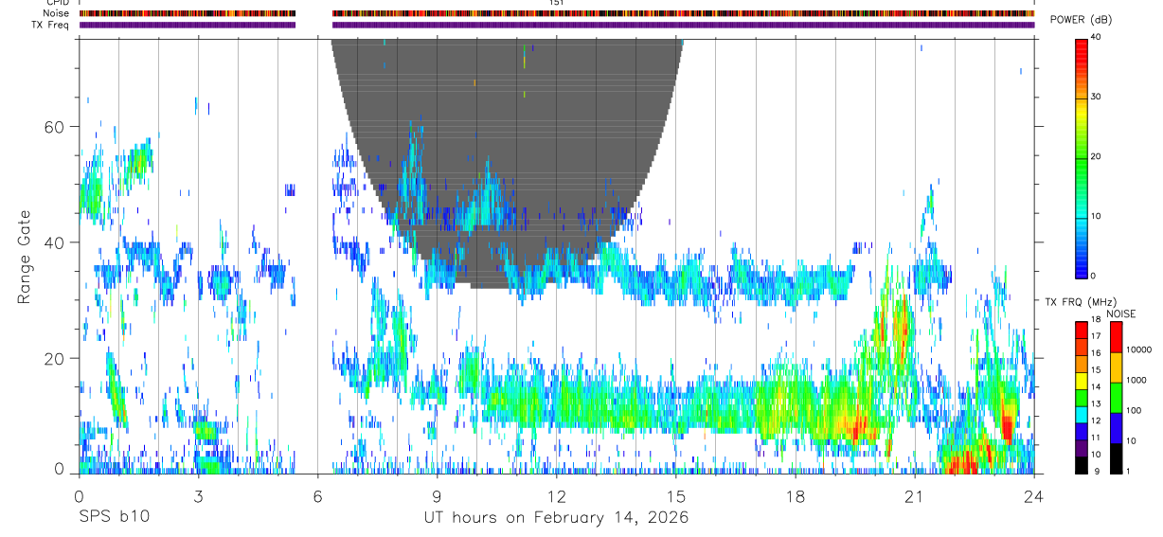Click the '40' power scale value
This screenshot has width=1163, height=537.
point(1097,37)
